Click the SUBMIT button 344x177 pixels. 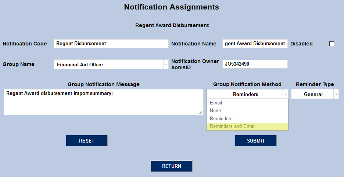pos(255,140)
